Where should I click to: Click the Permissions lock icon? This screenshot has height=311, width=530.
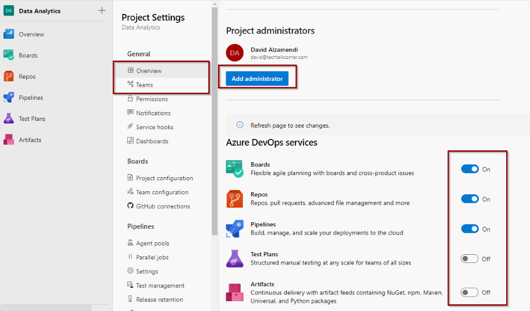(130, 98)
